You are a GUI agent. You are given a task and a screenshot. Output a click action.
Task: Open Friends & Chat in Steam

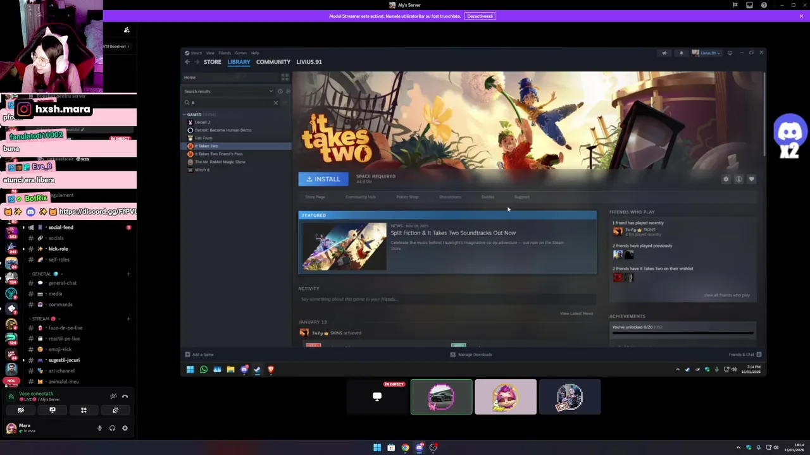(745, 355)
